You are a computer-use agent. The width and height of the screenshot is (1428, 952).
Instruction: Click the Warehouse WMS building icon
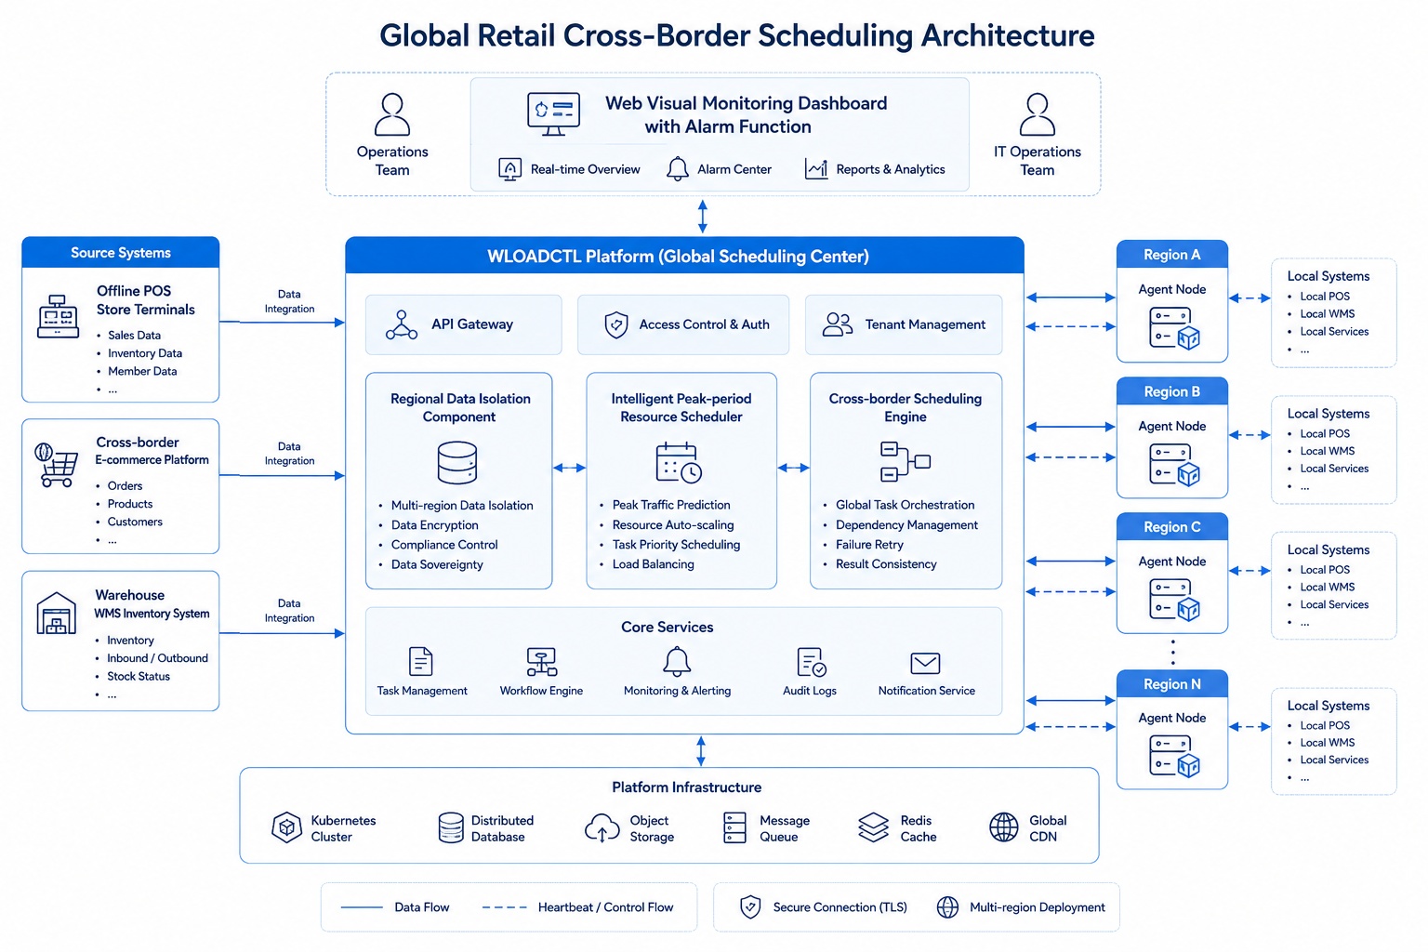click(x=57, y=614)
